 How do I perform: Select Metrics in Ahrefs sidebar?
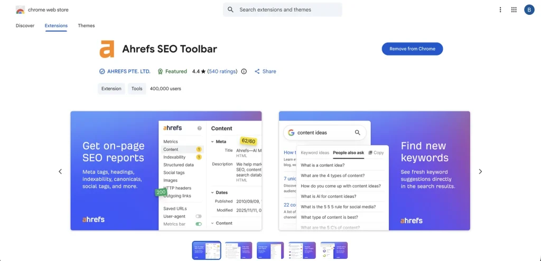171,141
